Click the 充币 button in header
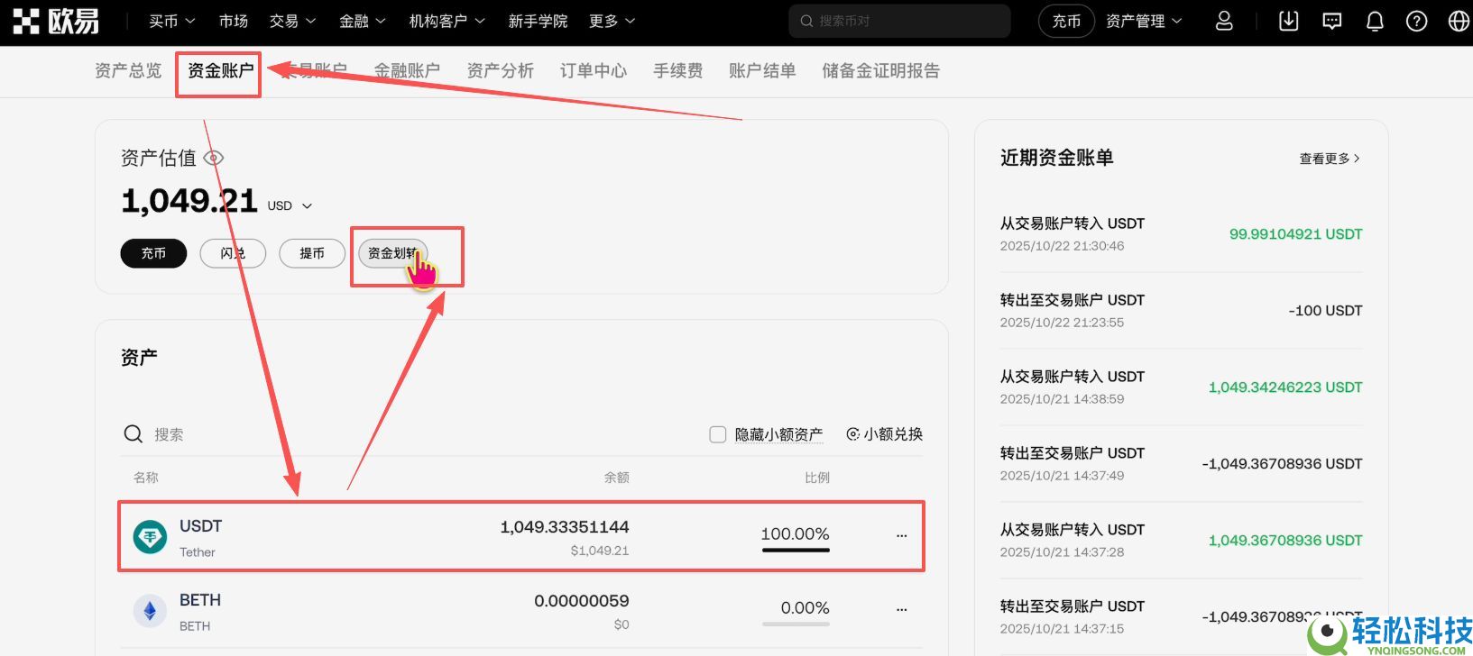1473x656 pixels. pos(1066,21)
